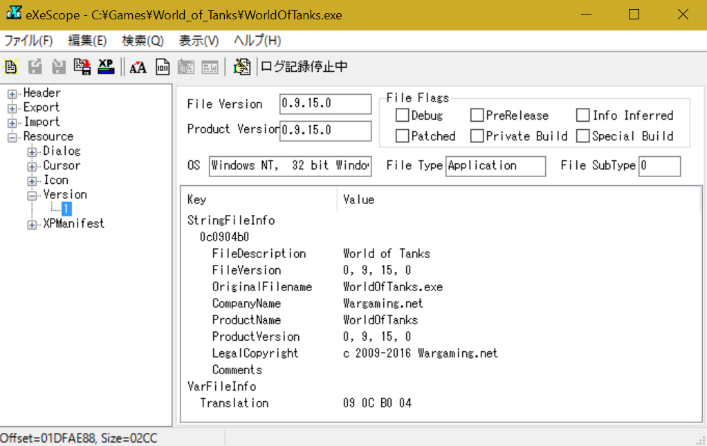Select the CompanyName key
The width and height of the screenshot is (707, 446).
tap(246, 304)
